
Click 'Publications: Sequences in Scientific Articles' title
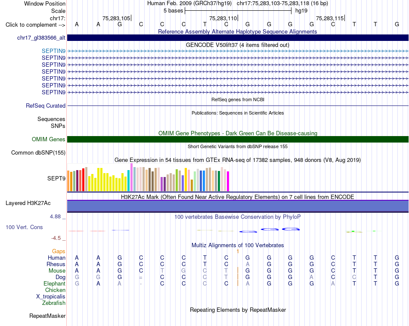coord(238,113)
